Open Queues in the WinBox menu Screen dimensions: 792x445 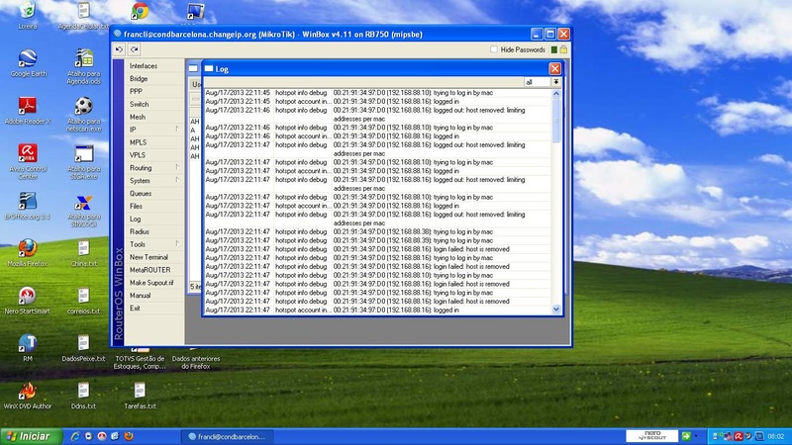click(141, 194)
